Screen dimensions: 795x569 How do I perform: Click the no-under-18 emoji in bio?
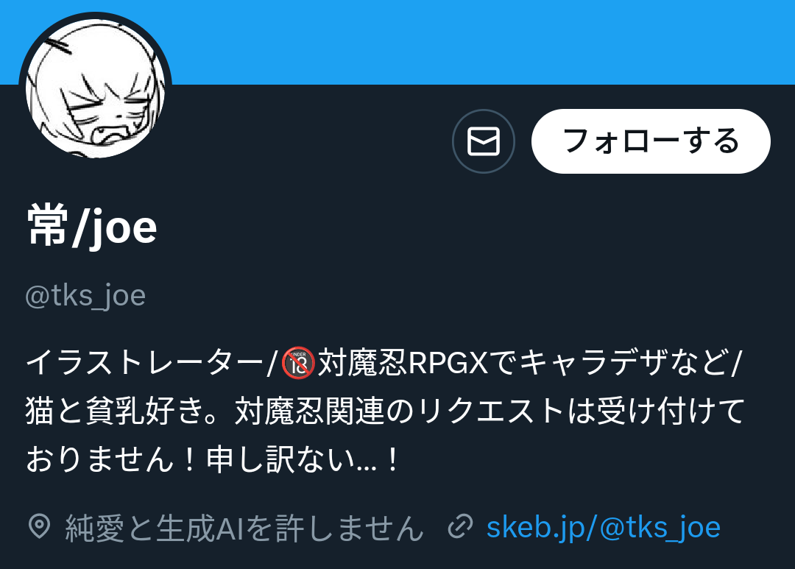point(298,363)
